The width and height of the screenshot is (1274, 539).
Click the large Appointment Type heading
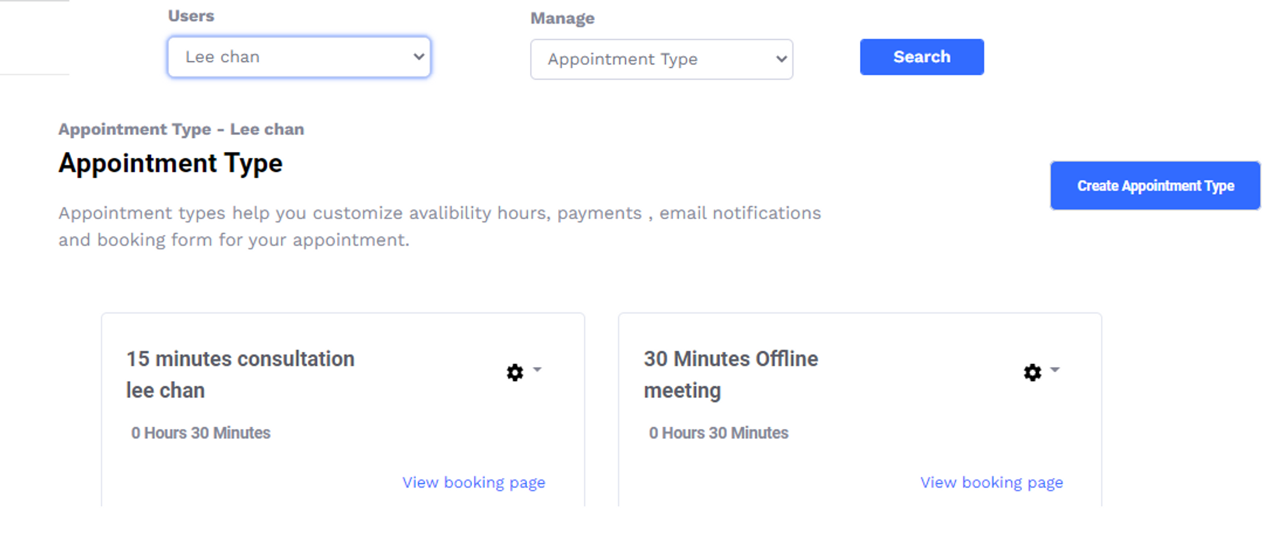[171, 164]
